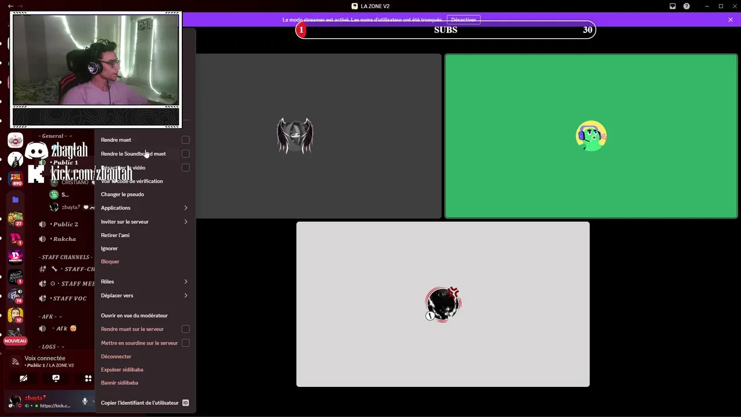Toggle Rendre muet sur le serveur checkbox

click(185, 329)
